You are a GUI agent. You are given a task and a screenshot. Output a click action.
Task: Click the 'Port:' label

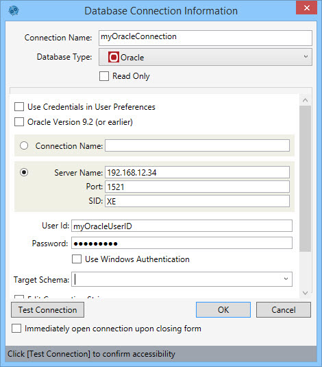[95, 187]
